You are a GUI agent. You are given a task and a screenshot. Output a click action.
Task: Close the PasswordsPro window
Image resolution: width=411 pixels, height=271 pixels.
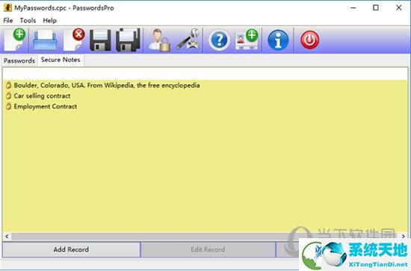pos(399,8)
